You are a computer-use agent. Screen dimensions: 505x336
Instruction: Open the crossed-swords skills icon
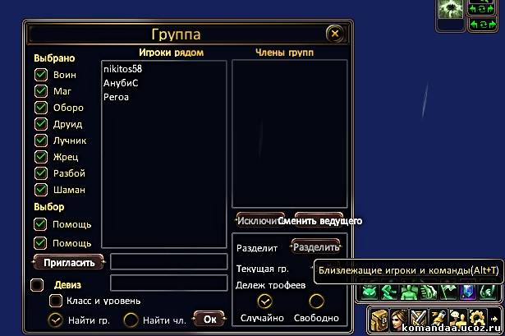(419, 319)
